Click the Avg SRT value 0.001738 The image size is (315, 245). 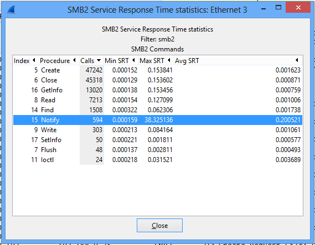click(288, 110)
